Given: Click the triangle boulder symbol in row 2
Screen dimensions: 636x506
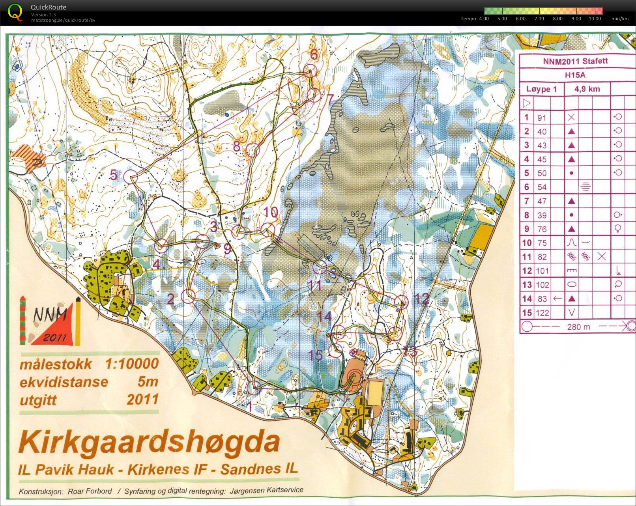Looking at the screenshot, I should [x=571, y=131].
